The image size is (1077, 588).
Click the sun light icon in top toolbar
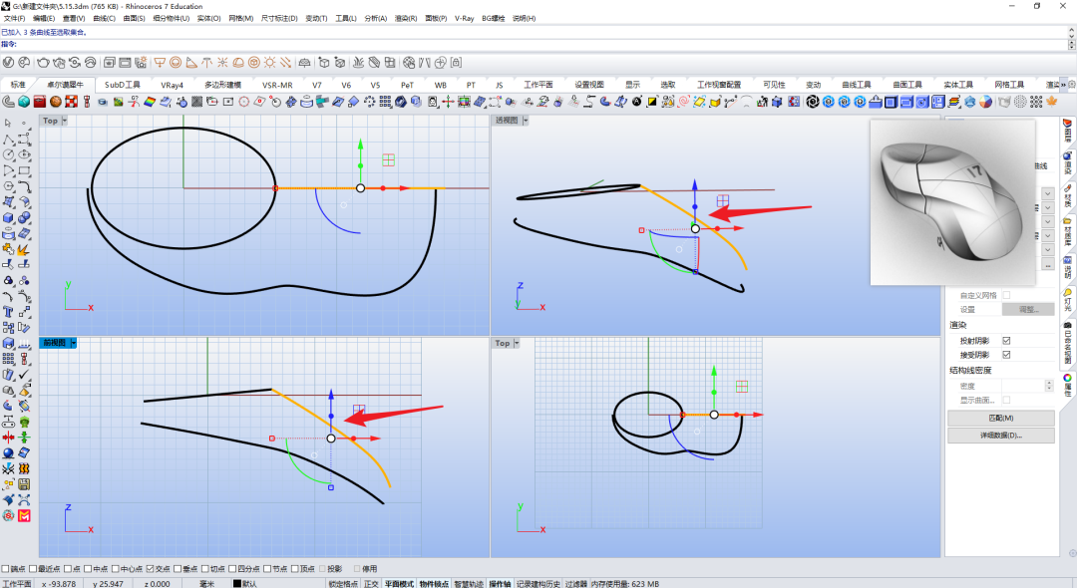270,63
